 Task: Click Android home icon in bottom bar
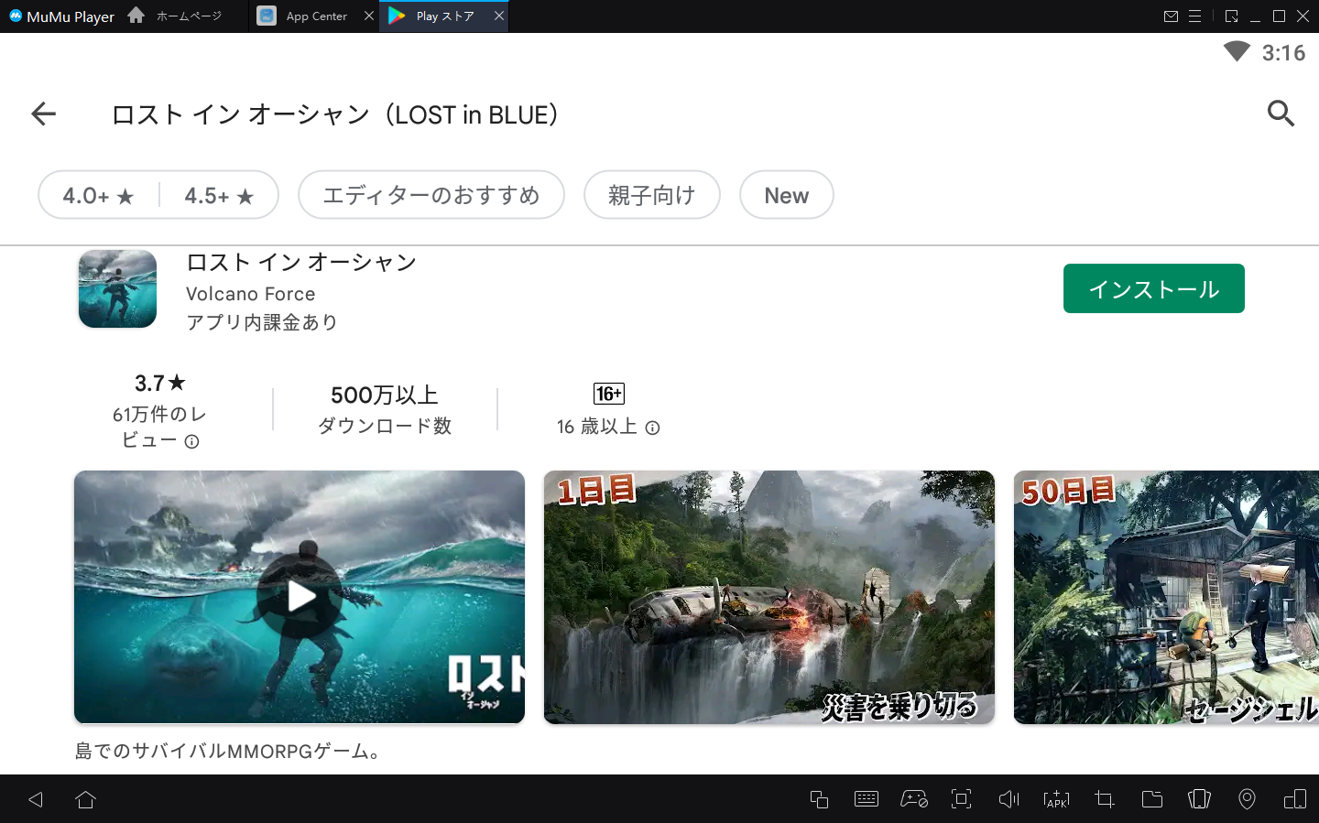click(x=86, y=799)
